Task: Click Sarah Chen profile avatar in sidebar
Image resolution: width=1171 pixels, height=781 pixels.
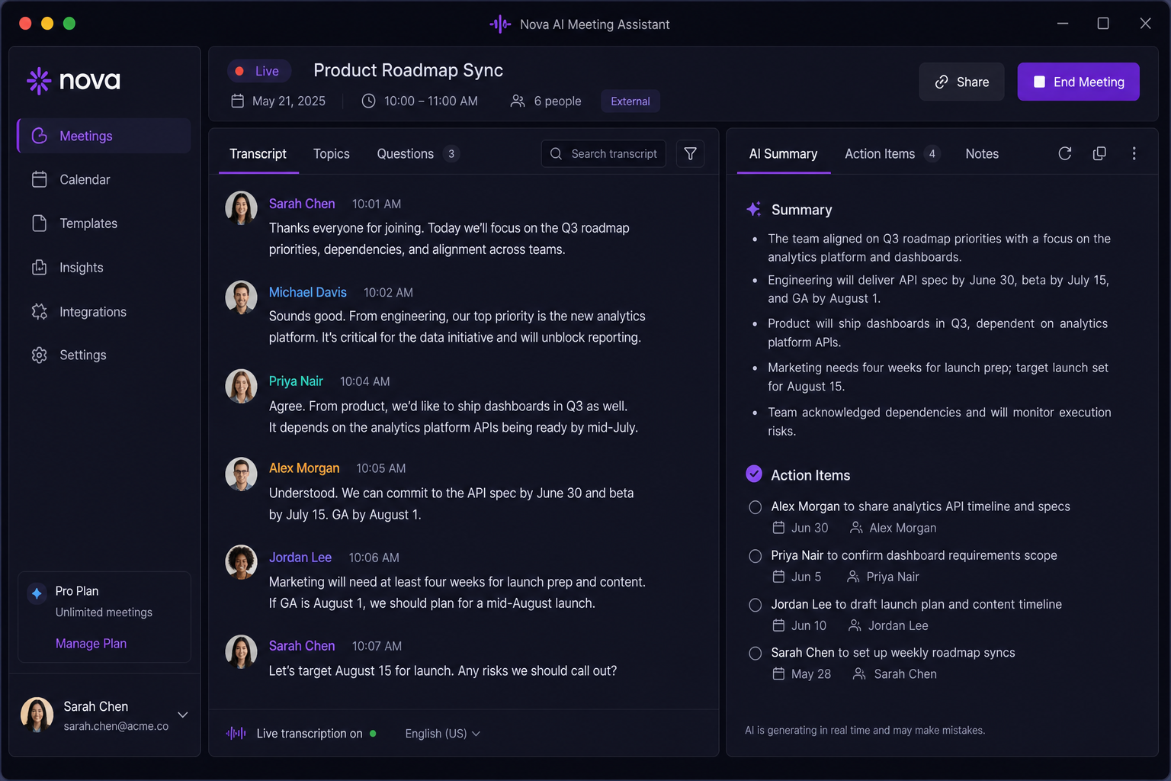Action: click(x=37, y=715)
